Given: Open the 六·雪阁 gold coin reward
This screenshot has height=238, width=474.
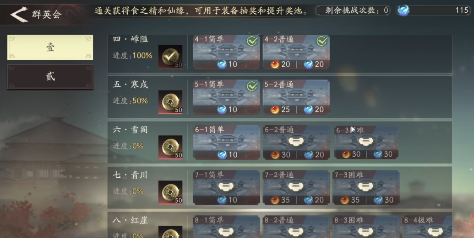Looking at the screenshot, I should pos(170,147).
